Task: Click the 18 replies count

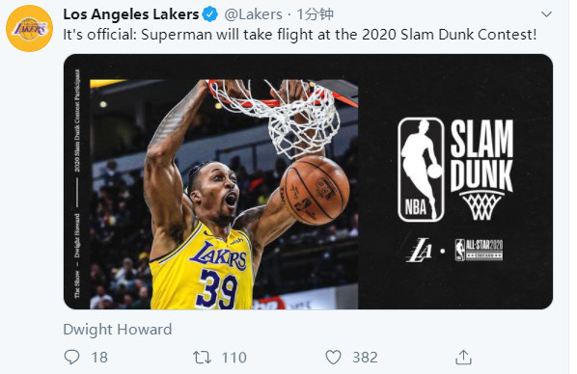Action: click(x=99, y=358)
